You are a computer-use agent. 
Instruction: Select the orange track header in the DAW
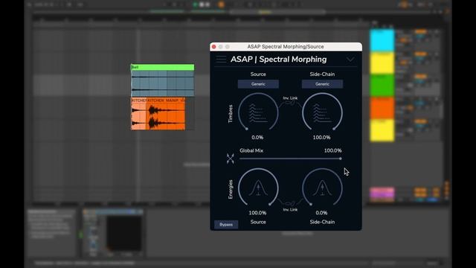382,108
